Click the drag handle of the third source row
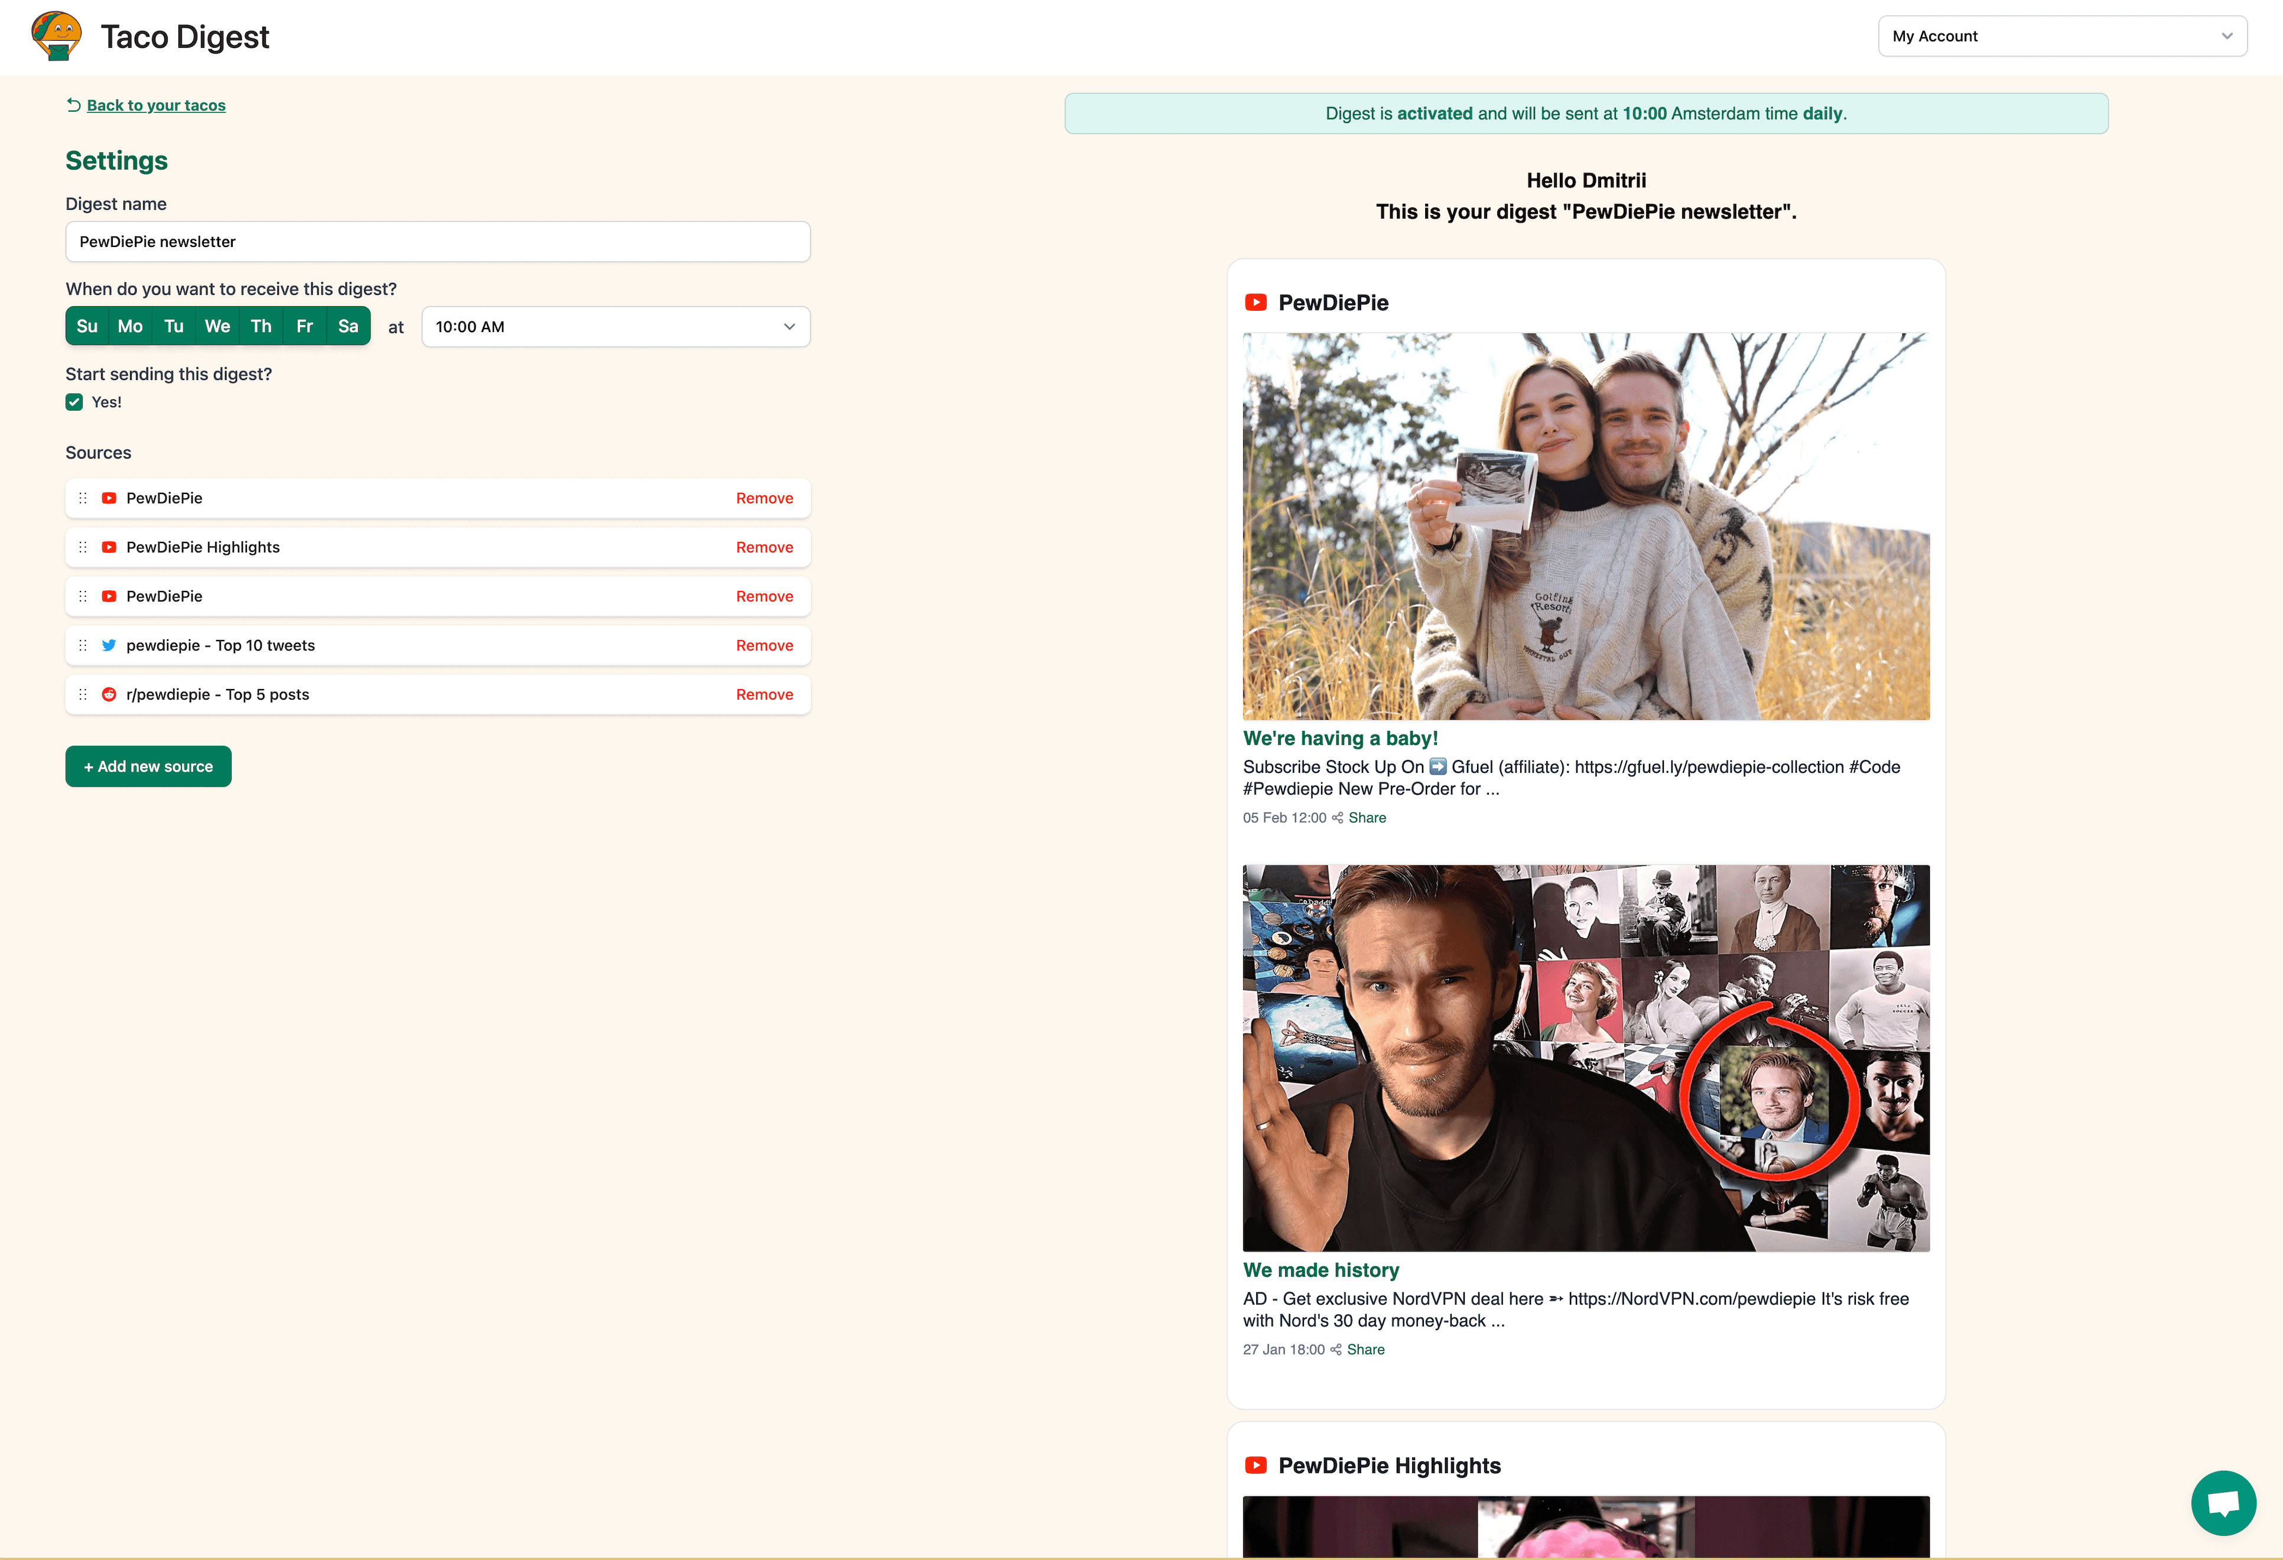 83,596
